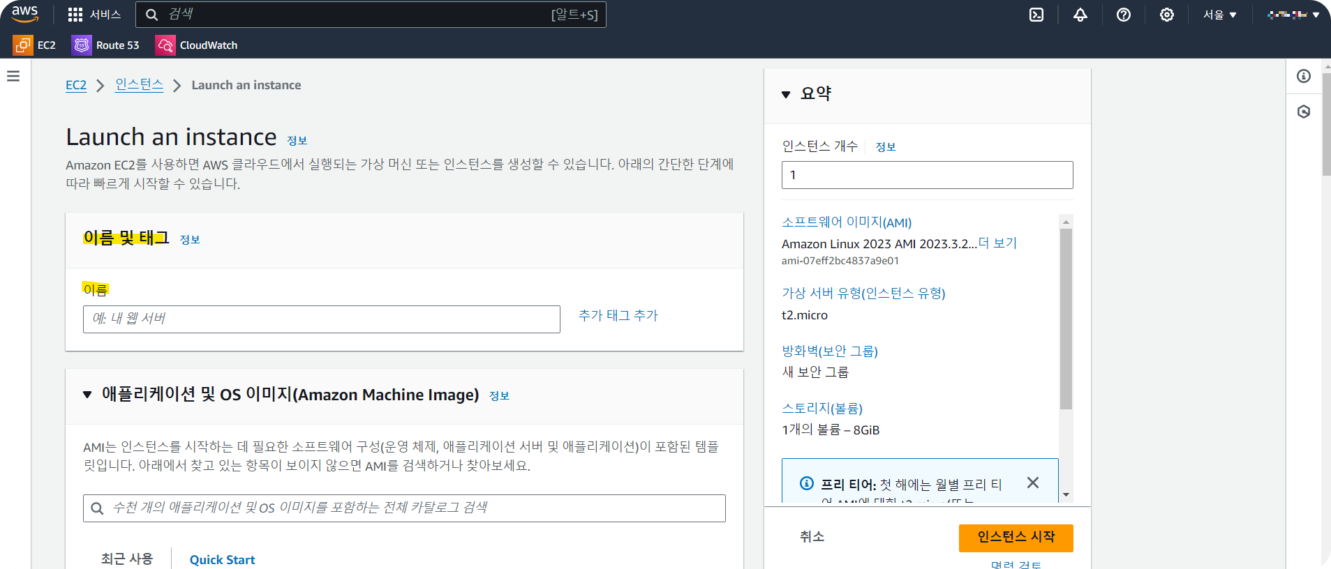Open the 서비스 grid menu
This screenshot has width=1331, height=569.
[94, 15]
